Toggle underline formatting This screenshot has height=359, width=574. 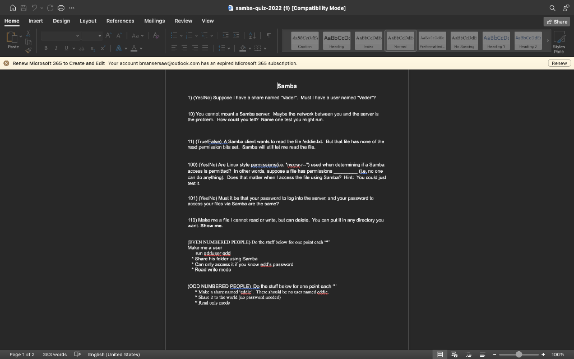tap(65, 48)
